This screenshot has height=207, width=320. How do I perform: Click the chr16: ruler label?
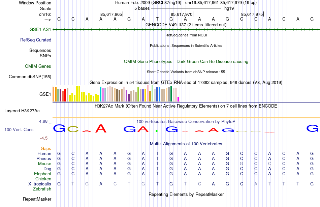pyautogui.click(x=45, y=14)
